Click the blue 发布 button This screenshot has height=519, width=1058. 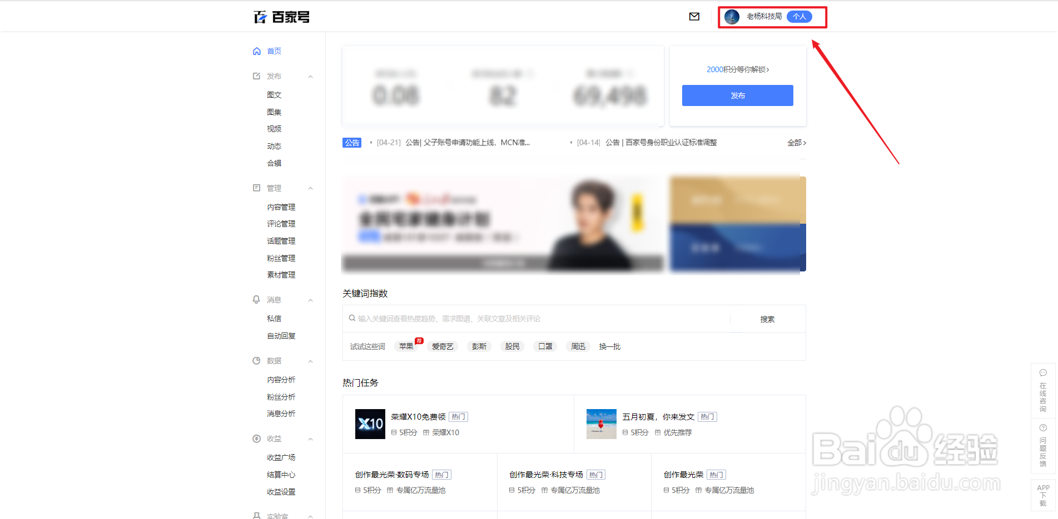(737, 95)
